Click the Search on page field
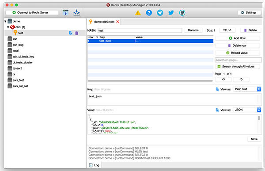 [238, 60]
